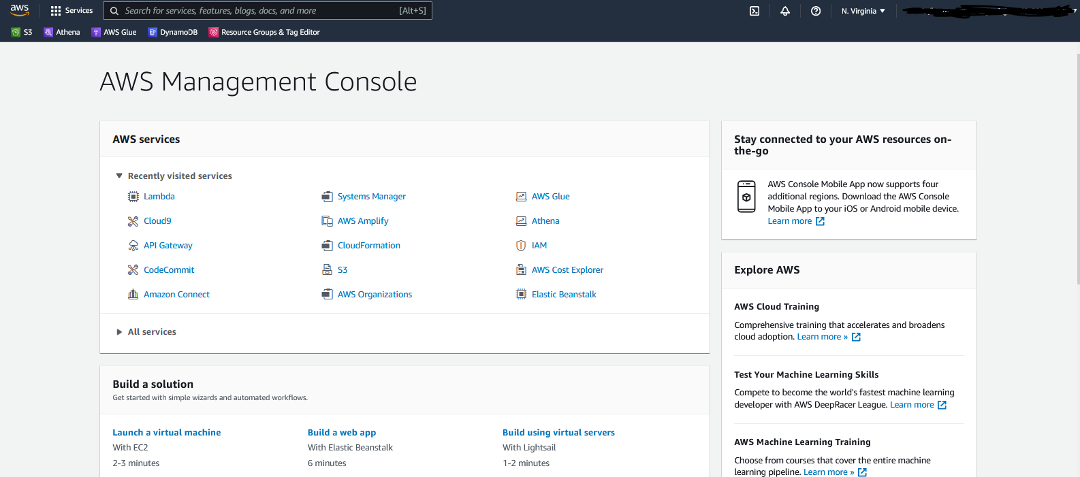Click the Cloud9 service icon
Screen dimensions: 1080x477
133,221
